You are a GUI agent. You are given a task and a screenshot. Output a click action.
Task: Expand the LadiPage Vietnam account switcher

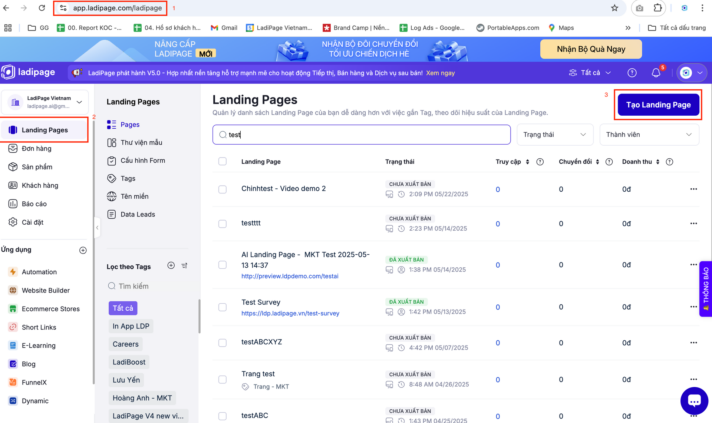45,102
